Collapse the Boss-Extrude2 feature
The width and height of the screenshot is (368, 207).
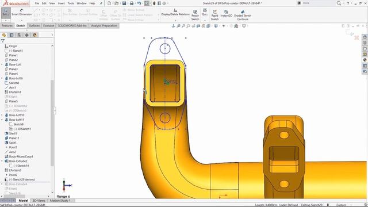pos(2,161)
